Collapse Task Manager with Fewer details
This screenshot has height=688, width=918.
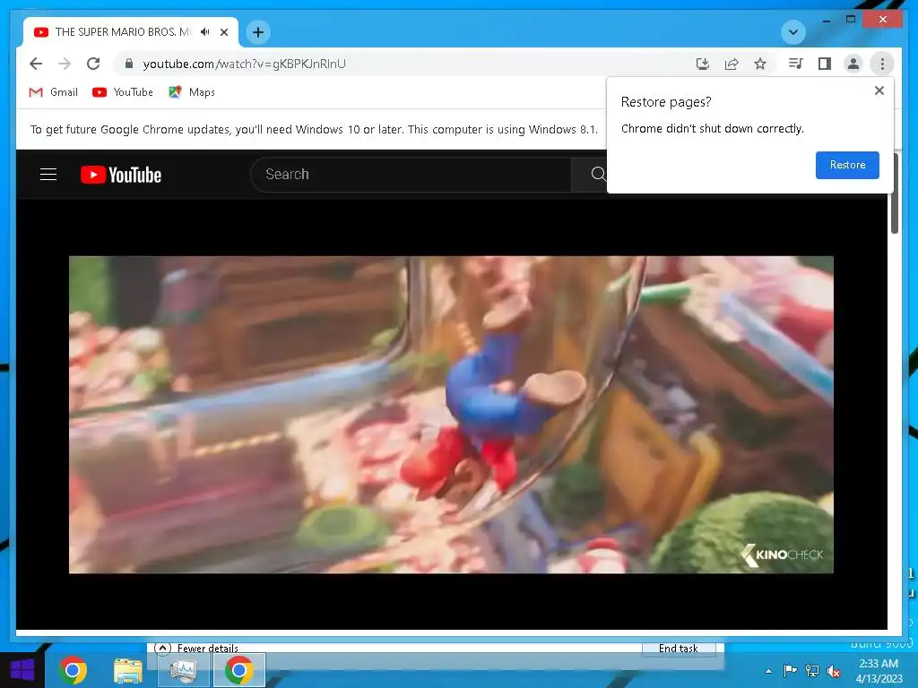[x=196, y=648]
